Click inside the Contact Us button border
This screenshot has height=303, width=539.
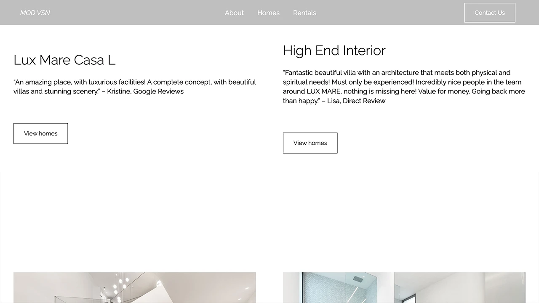(489, 13)
